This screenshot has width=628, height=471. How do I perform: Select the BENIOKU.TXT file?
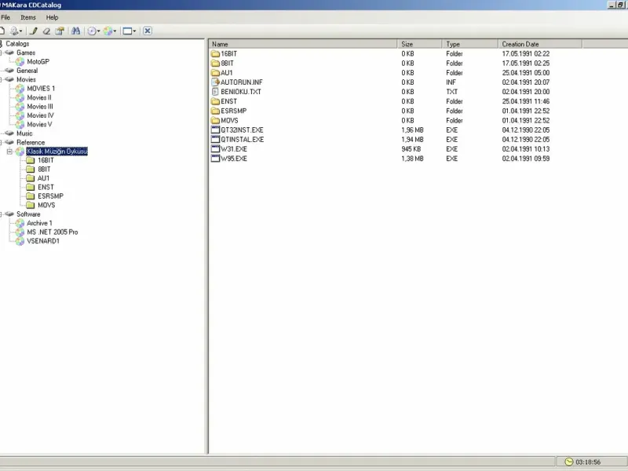pos(241,92)
